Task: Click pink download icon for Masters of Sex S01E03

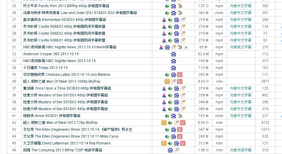Action: 164,95
